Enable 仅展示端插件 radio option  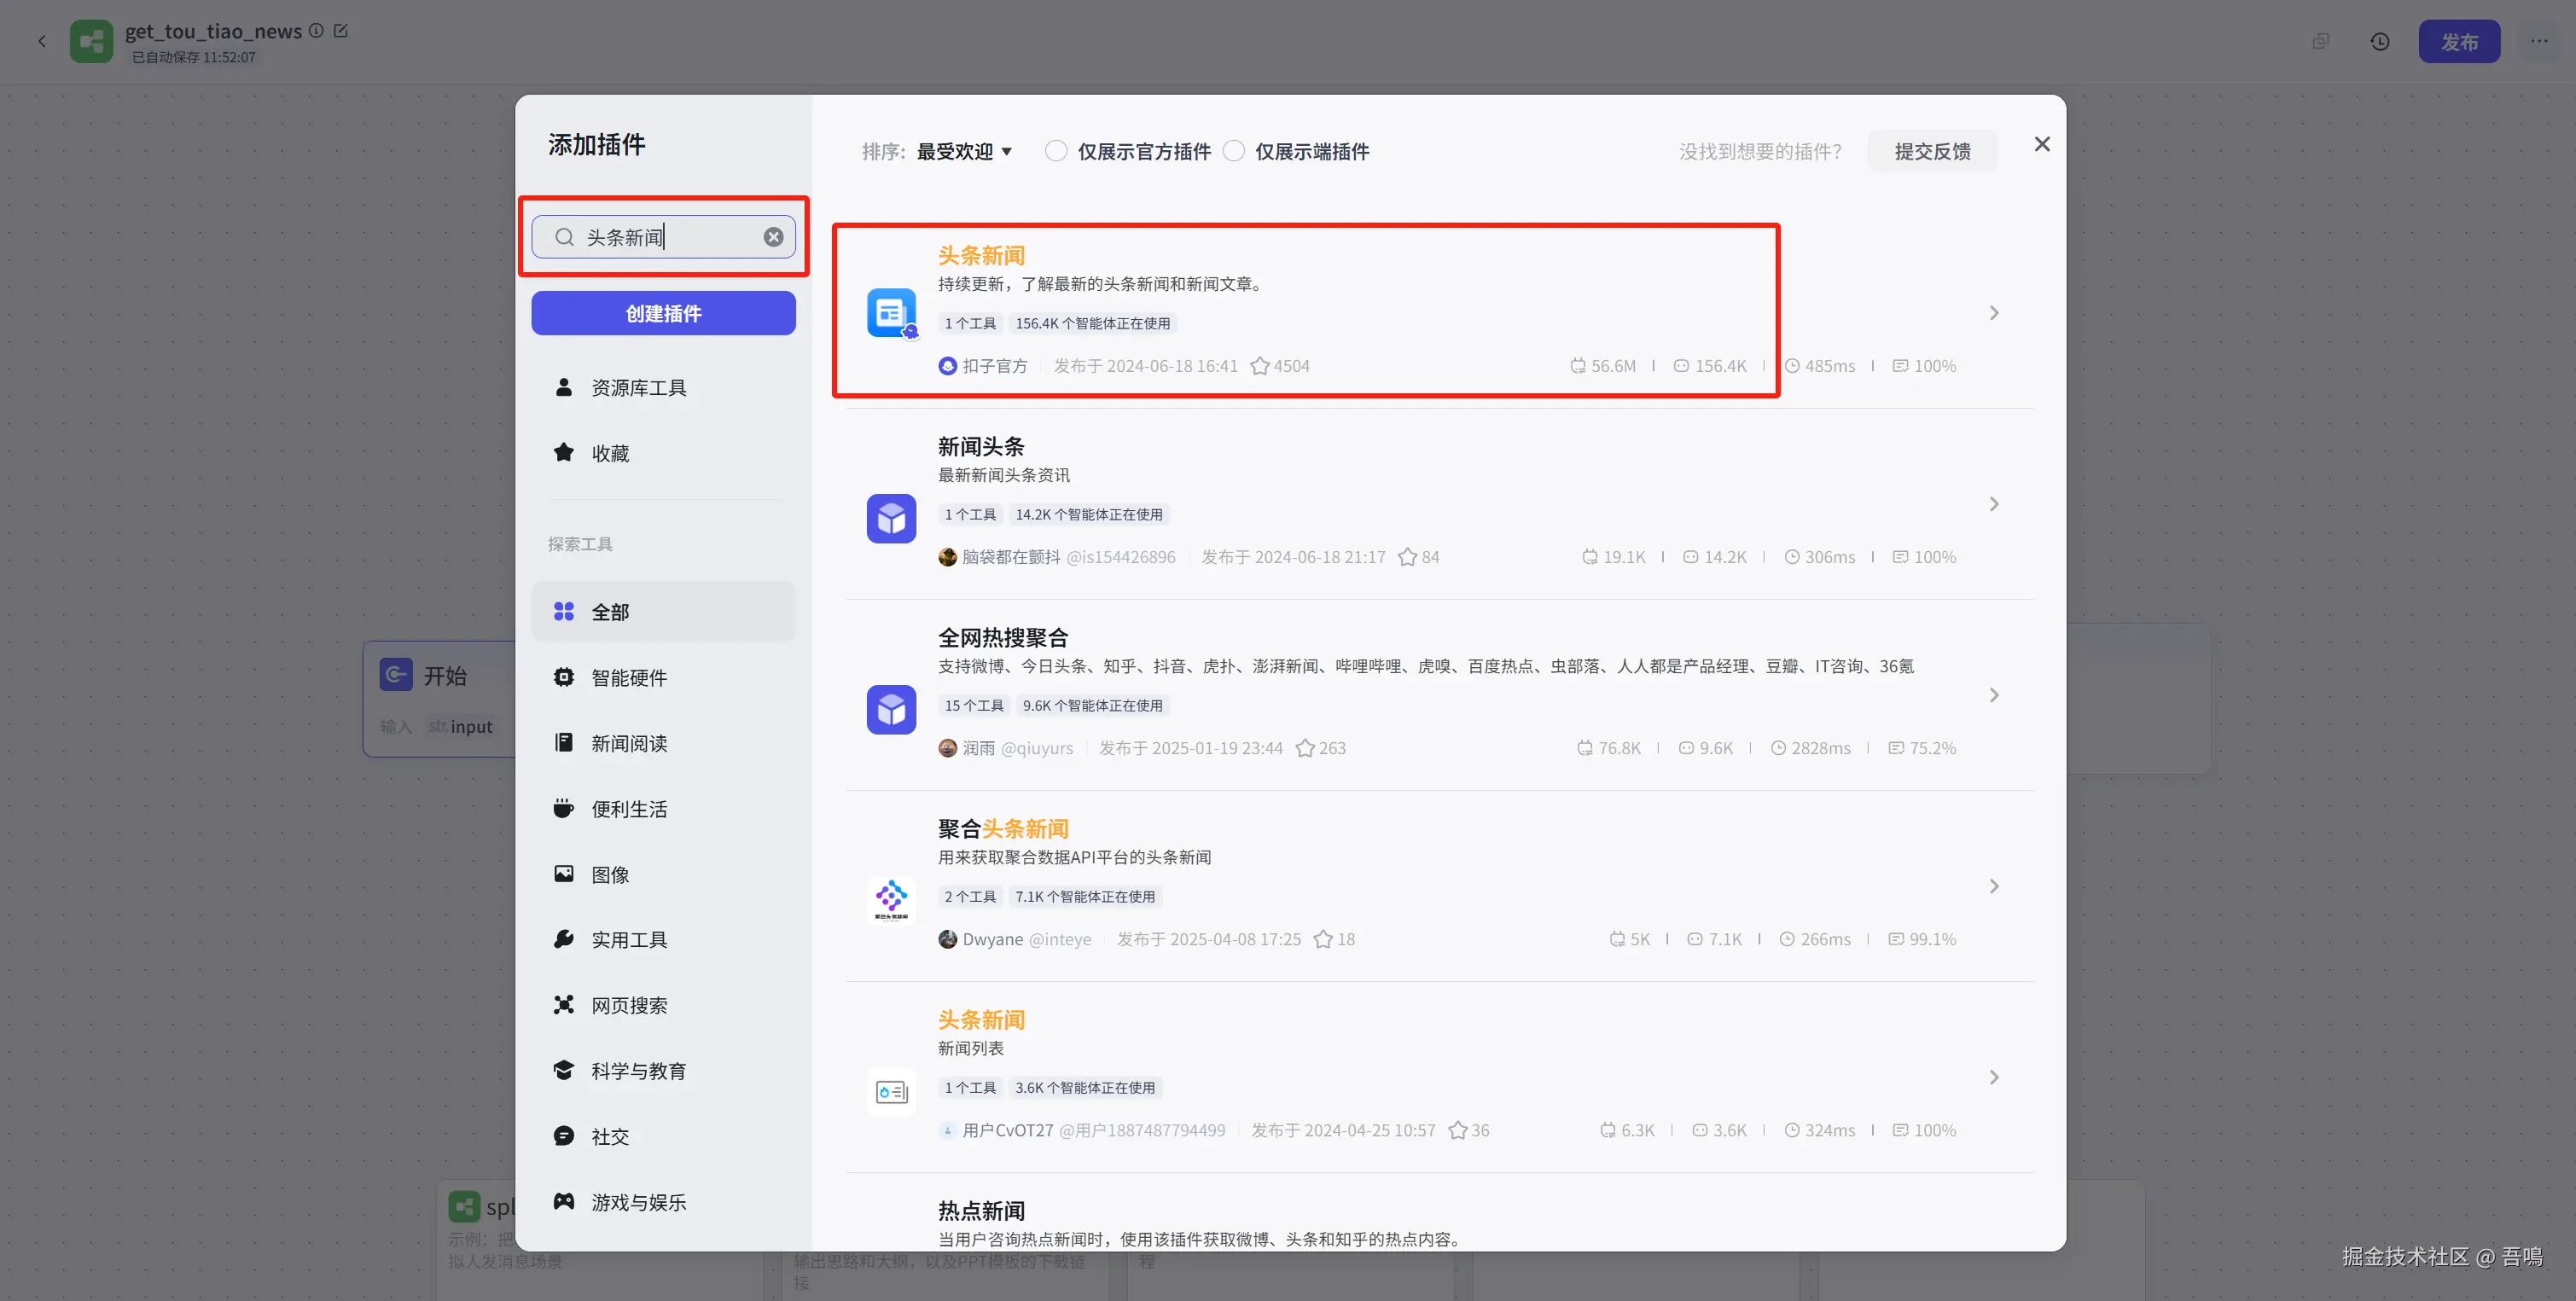(x=1234, y=151)
